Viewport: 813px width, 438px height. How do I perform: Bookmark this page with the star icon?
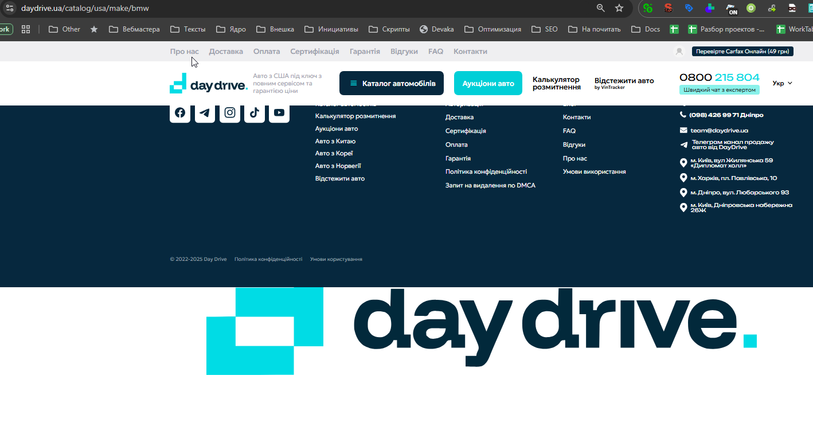point(619,8)
